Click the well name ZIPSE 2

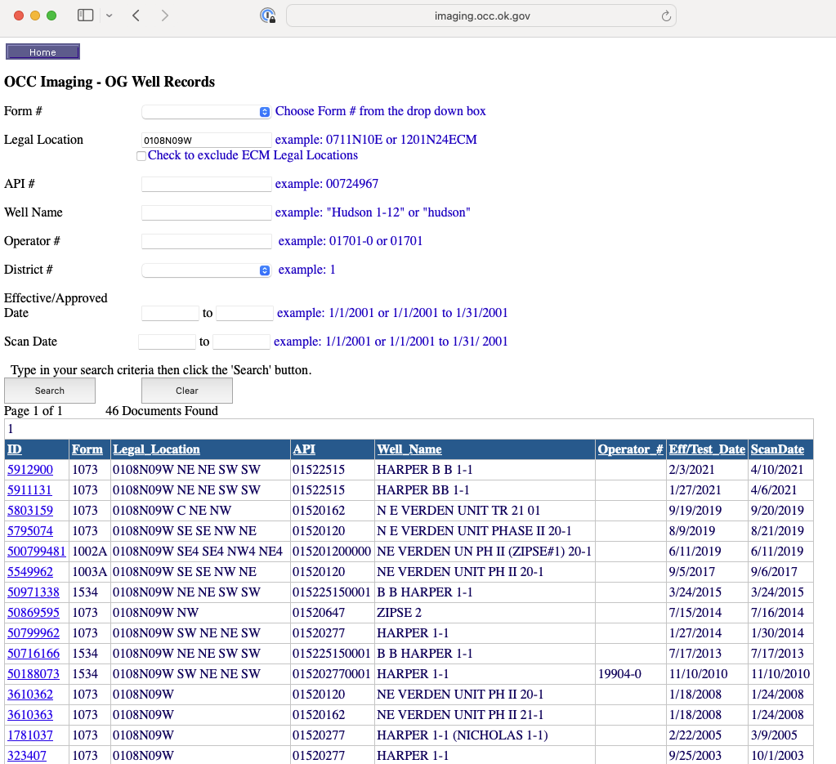pyautogui.click(x=400, y=613)
